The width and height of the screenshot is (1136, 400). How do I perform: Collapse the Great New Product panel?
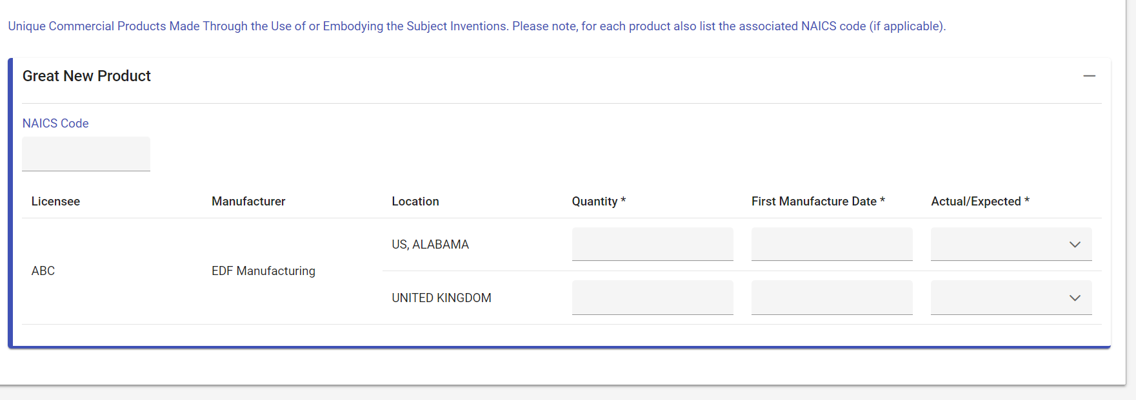(1089, 76)
